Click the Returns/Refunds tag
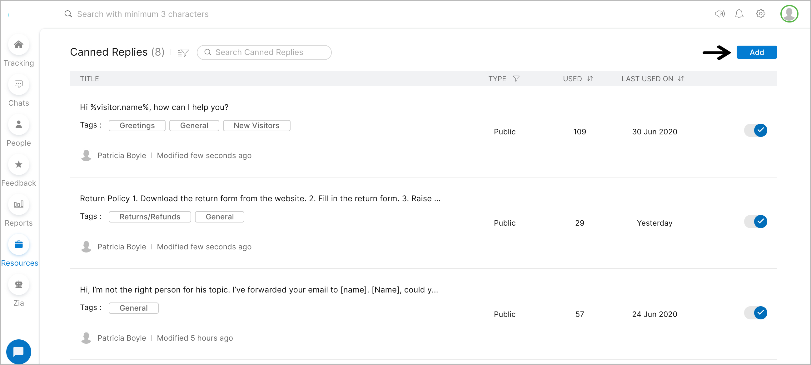 (150, 217)
